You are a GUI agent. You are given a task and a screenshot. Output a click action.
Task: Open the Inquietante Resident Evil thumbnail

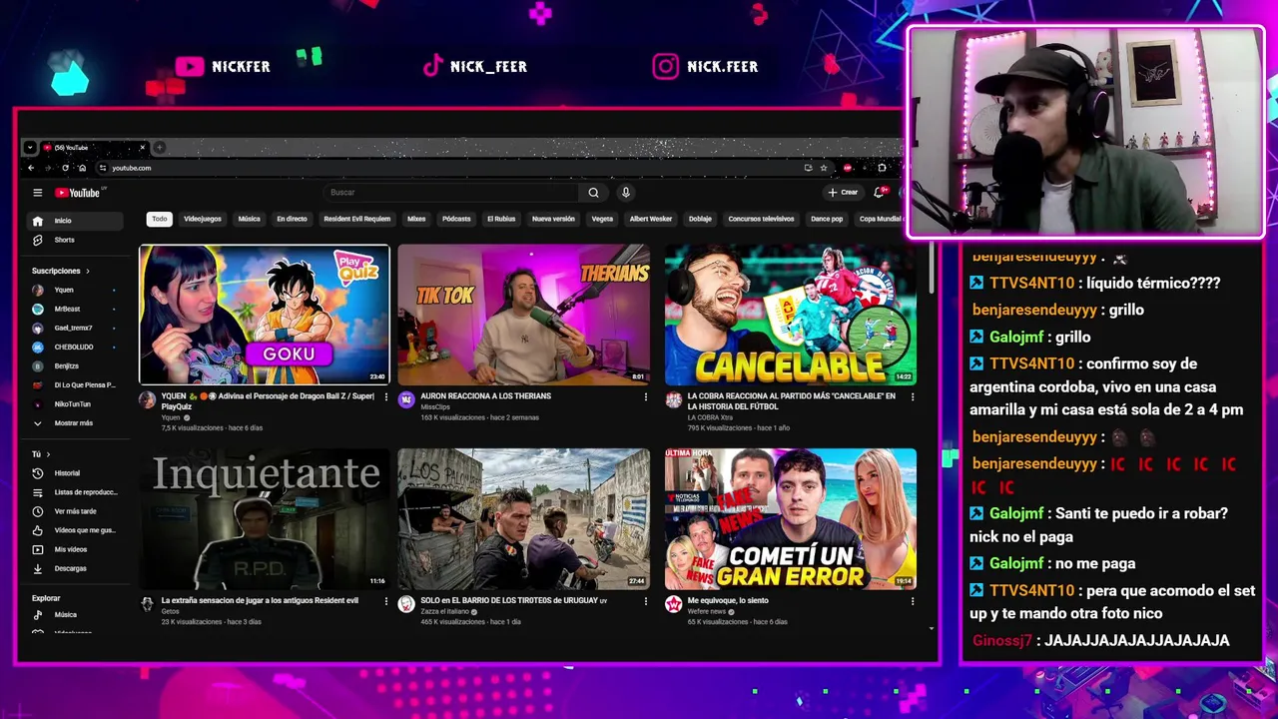(x=265, y=519)
